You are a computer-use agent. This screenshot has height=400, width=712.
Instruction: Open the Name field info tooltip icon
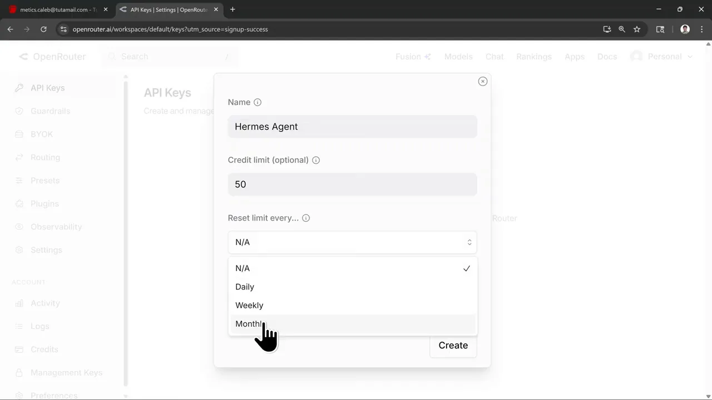tap(258, 102)
